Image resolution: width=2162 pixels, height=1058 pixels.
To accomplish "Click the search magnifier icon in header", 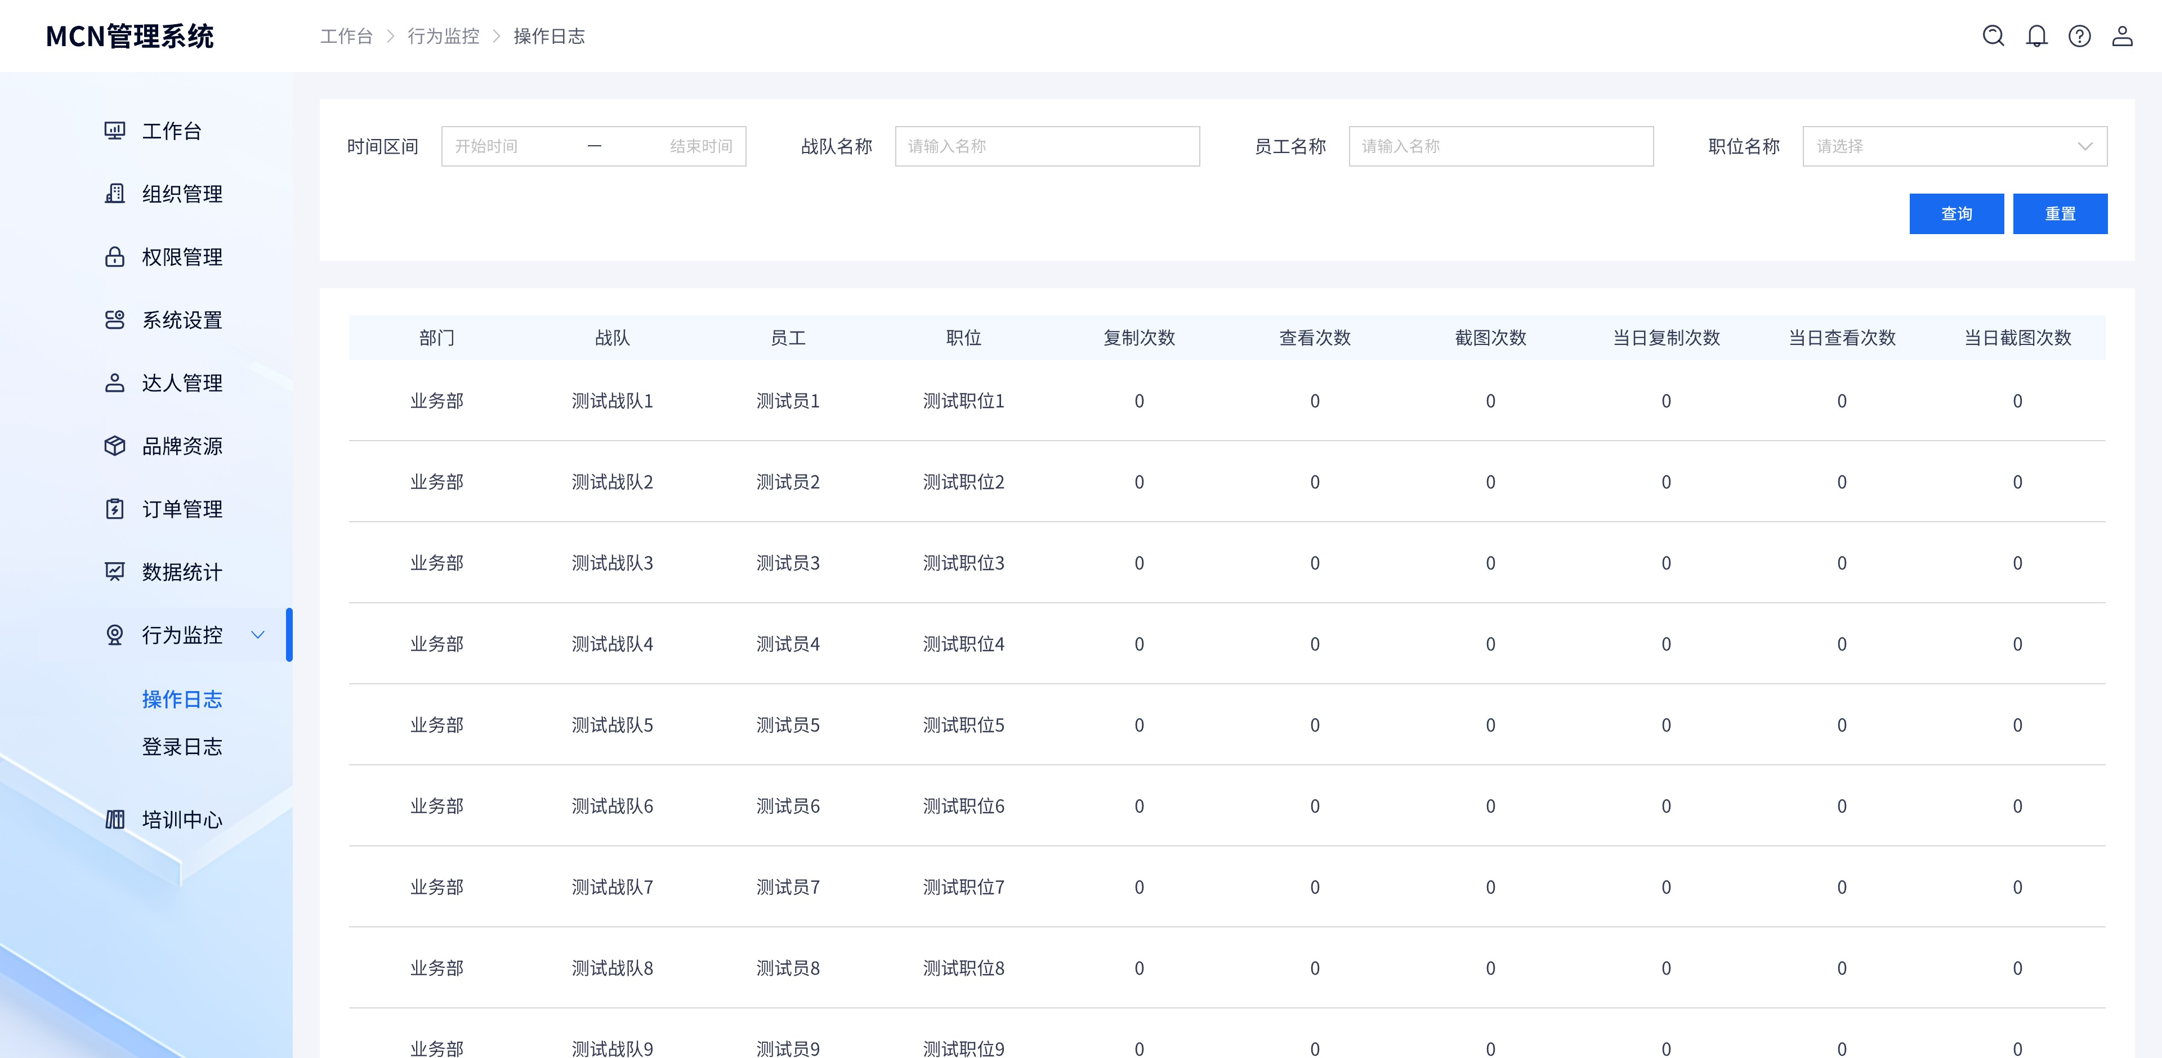I will pyautogui.click(x=1993, y=36).
